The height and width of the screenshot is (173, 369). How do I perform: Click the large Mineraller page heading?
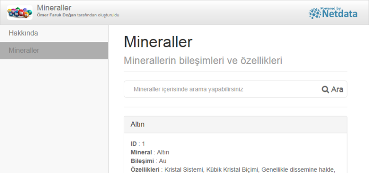pyautogui.click(x=158, y=42)
